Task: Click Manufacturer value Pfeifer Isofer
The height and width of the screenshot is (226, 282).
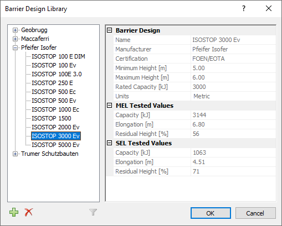Action: [x=210, y=49]
